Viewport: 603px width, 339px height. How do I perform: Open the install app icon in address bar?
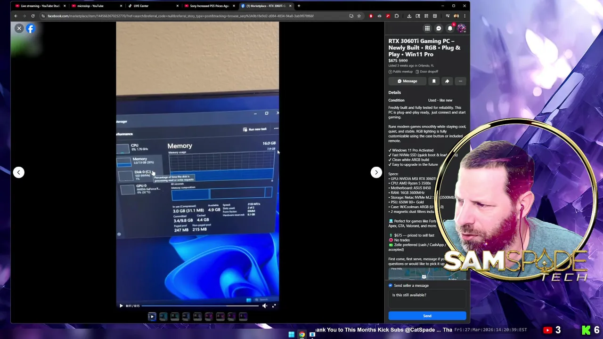pyautogui.click(x=351, y=16)
